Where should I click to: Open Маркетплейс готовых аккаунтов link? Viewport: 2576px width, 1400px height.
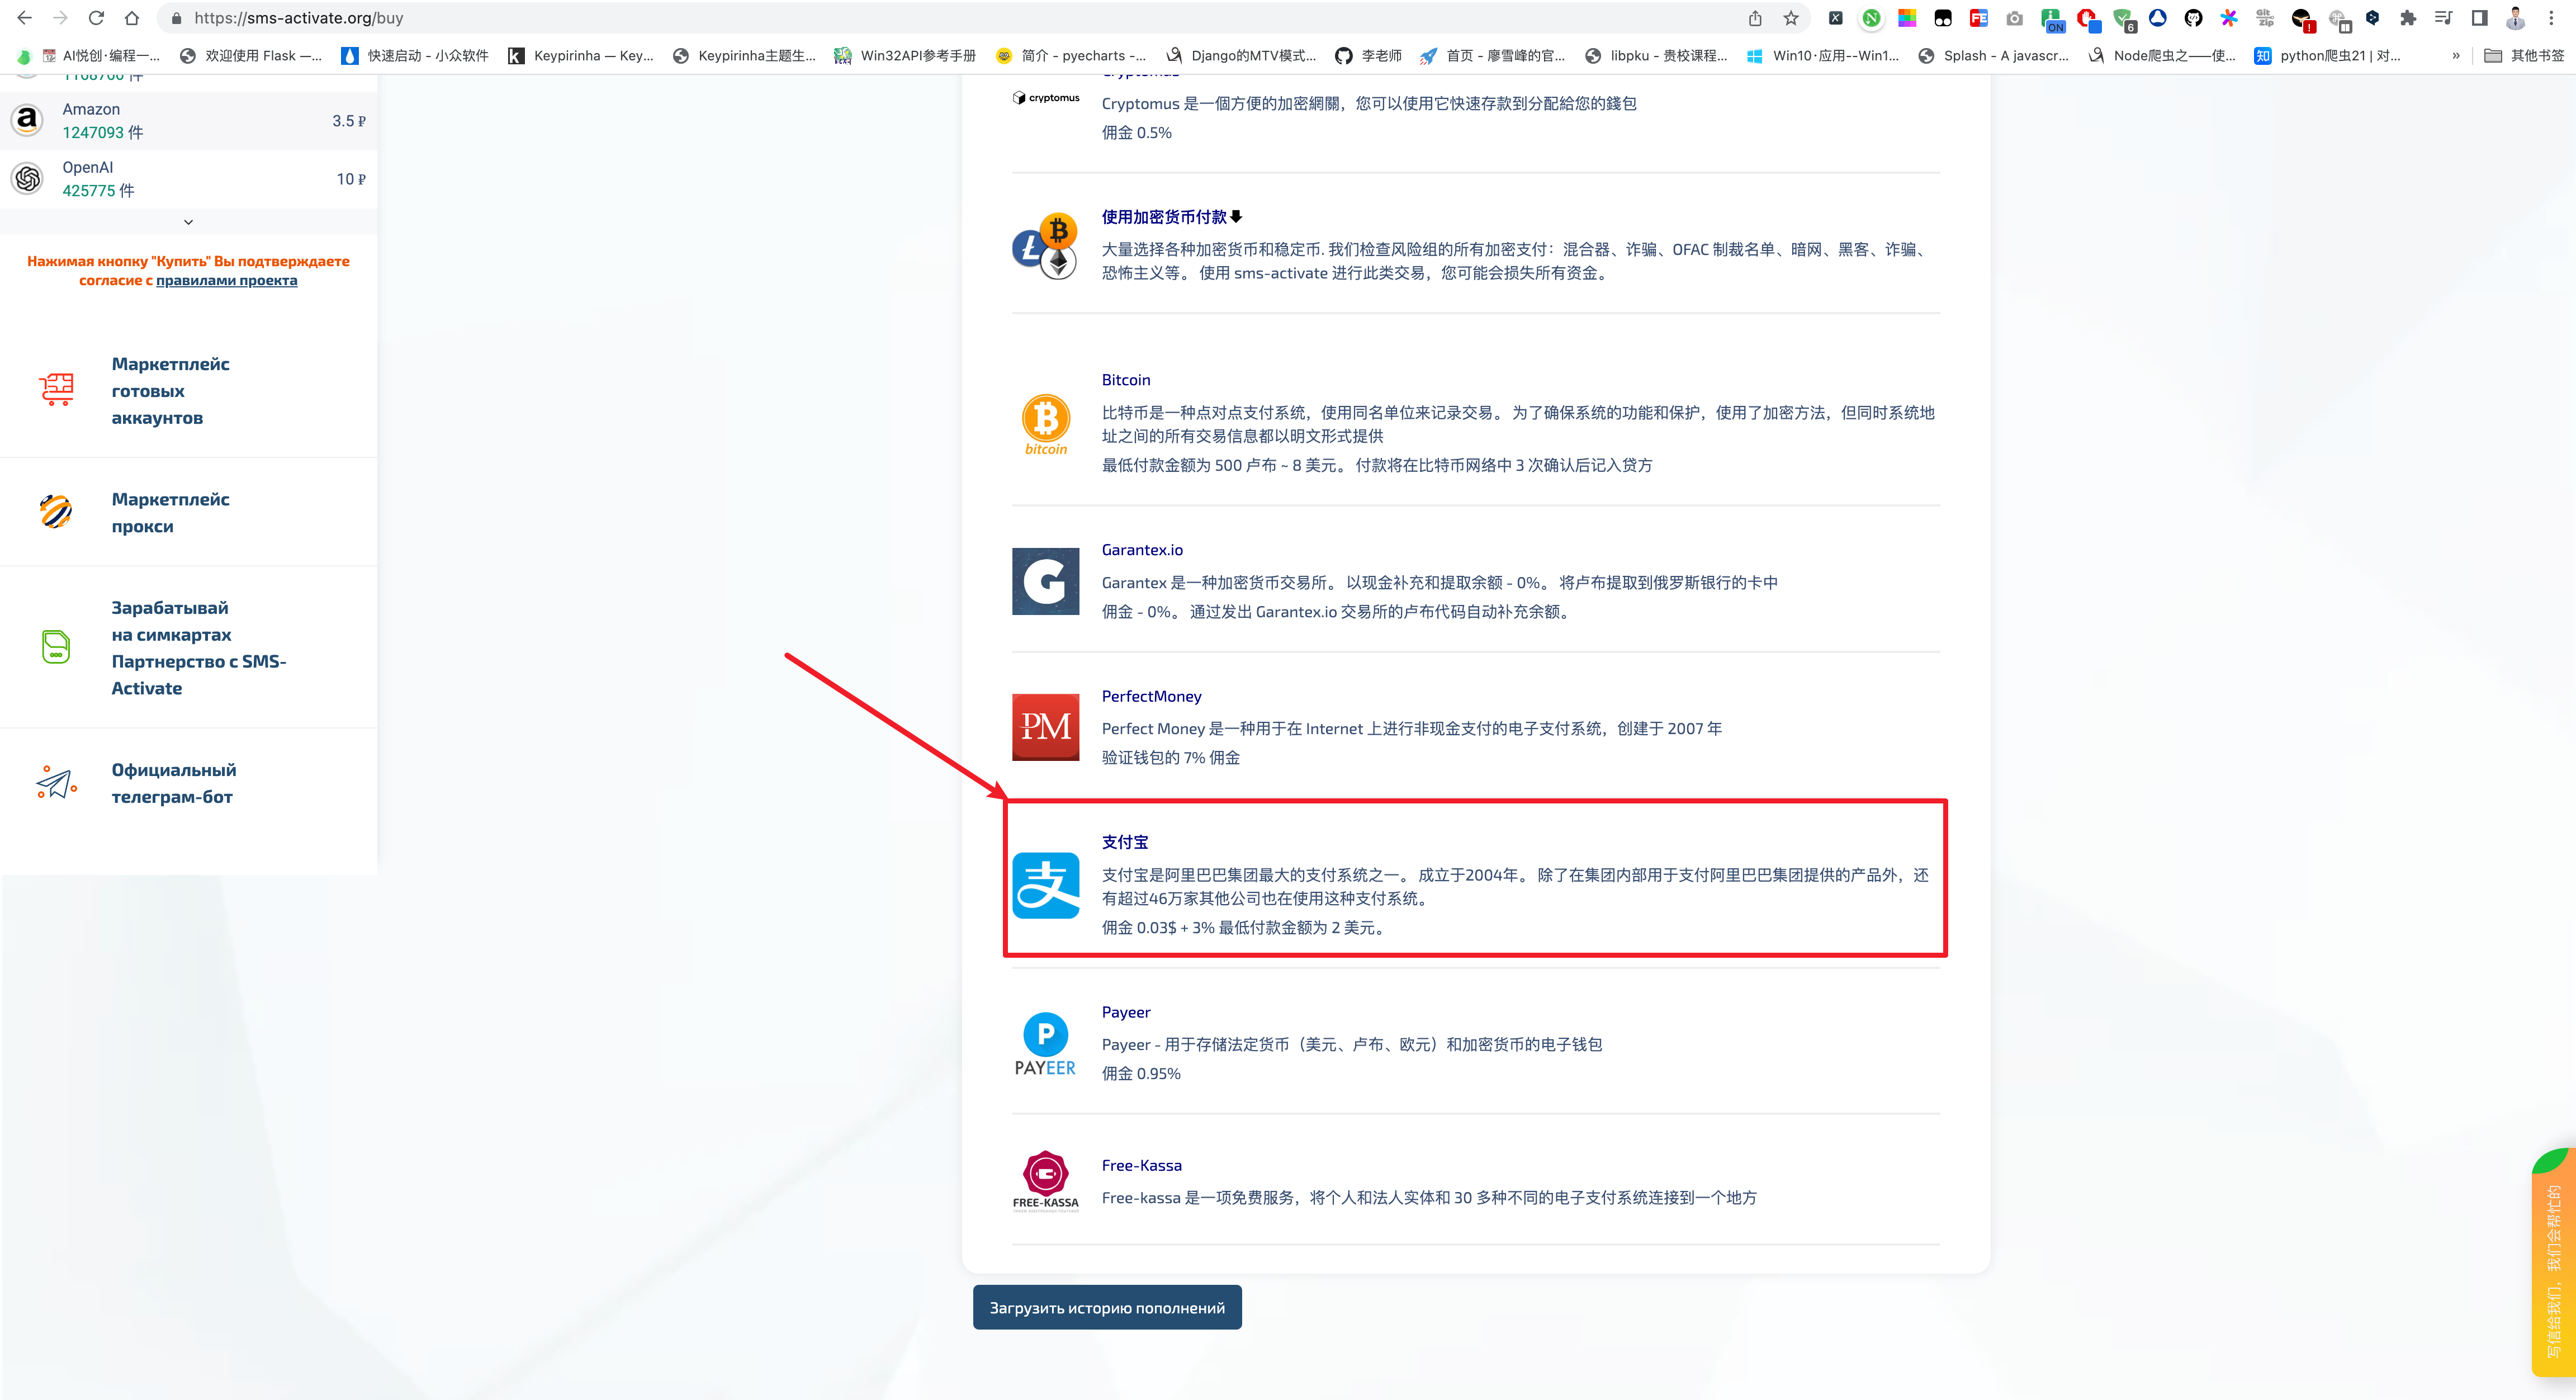click(x=171, y=390)
